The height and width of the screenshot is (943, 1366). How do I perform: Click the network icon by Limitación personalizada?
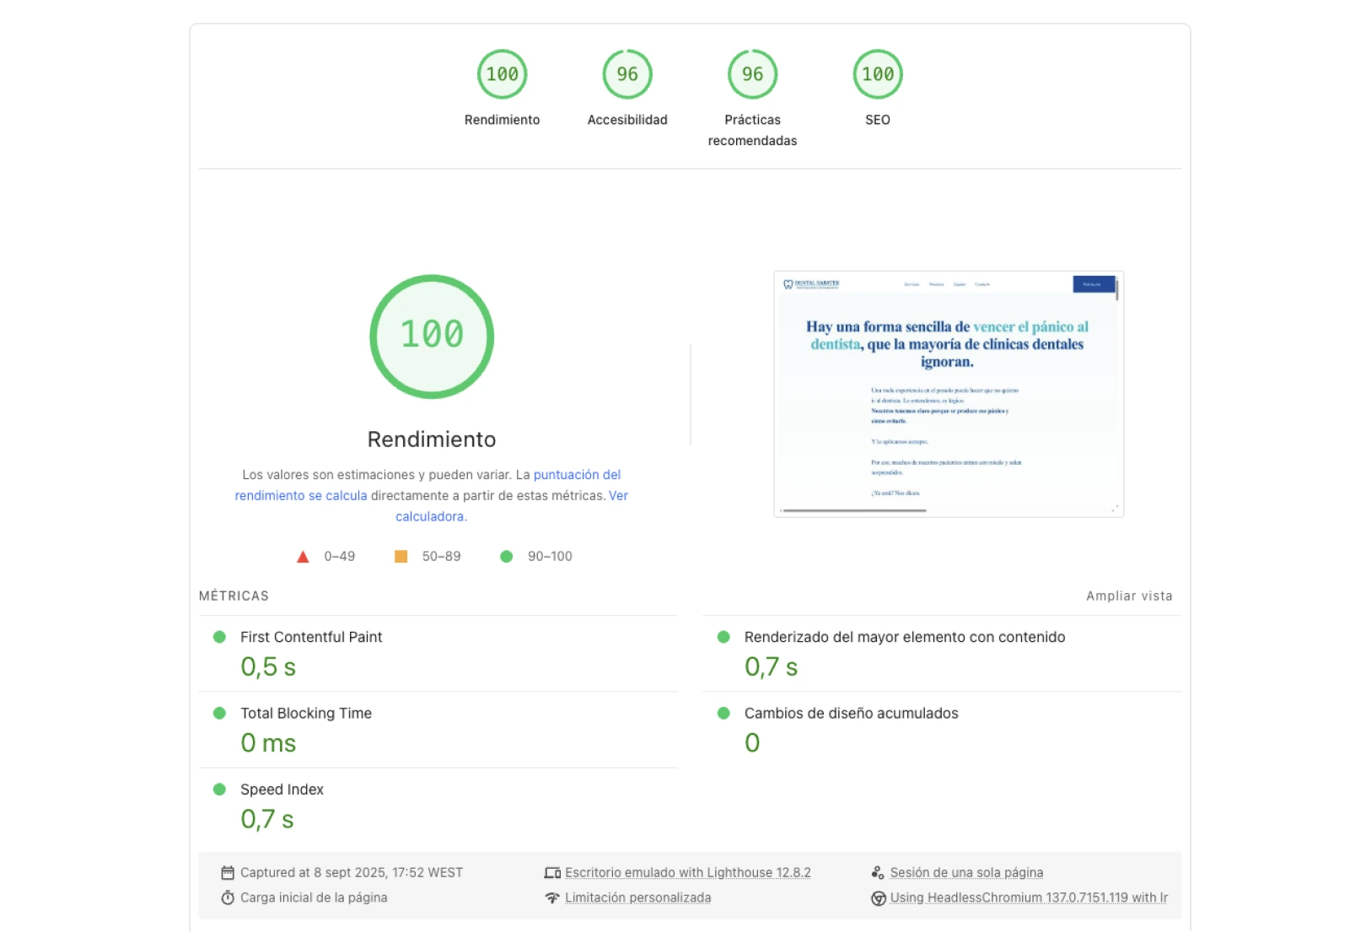pyautogui.click(x=552, y=898)
